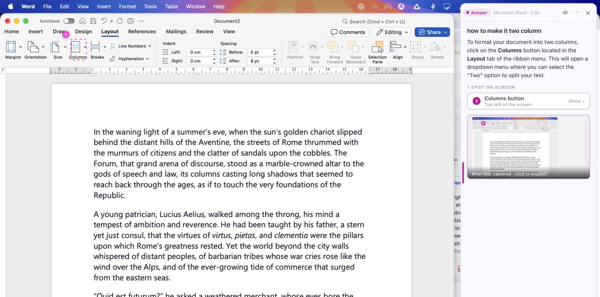Click the Rotate icon
This screenshot has height=297, width=600.
click(x=435, y=47)
